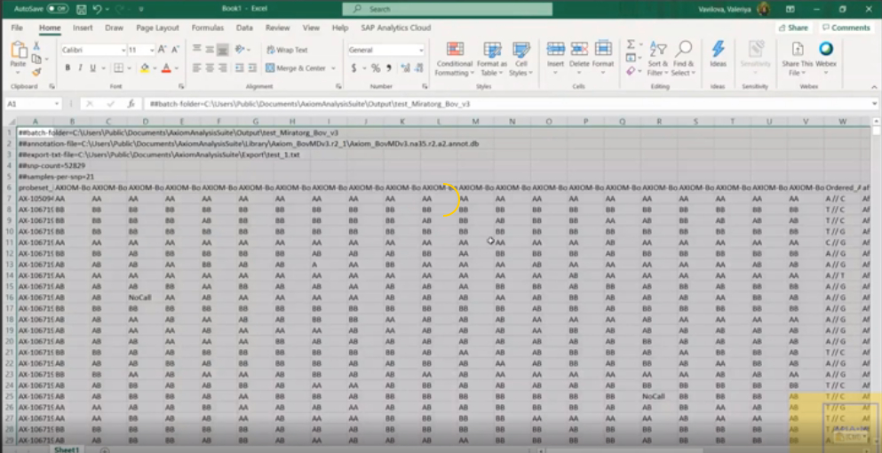The width and height of the screenshot is (882, 453).
Task: Click the Save icon in title bar
Action: click(80, 9)
